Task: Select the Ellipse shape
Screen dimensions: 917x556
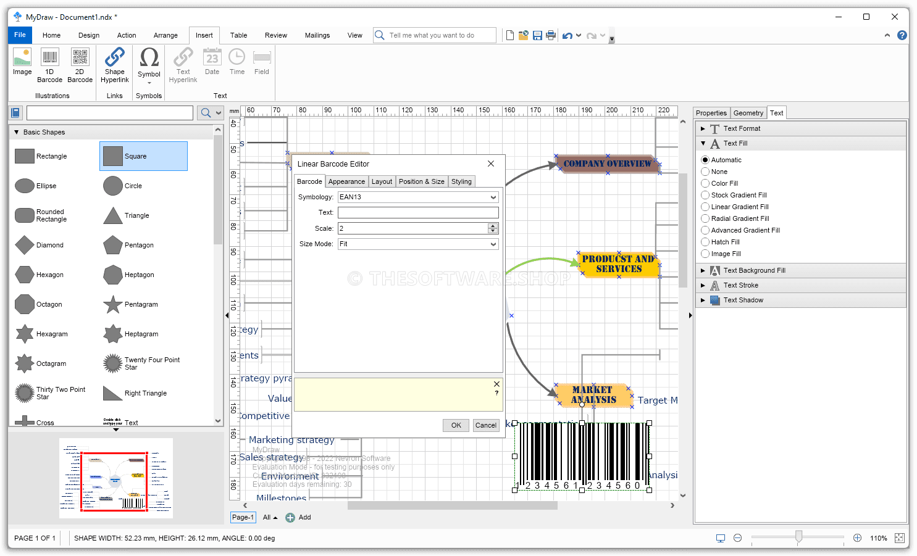Action: (36, 186)
